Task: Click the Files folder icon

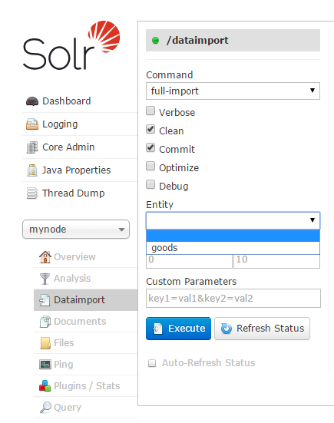Action: point(45,343)
